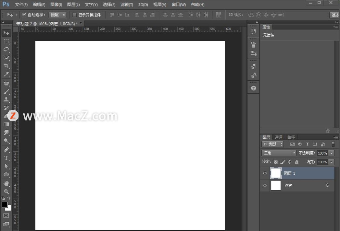340x231 pixels.
Task: Select the Rectangular Marquee tool
Action: 6,41
